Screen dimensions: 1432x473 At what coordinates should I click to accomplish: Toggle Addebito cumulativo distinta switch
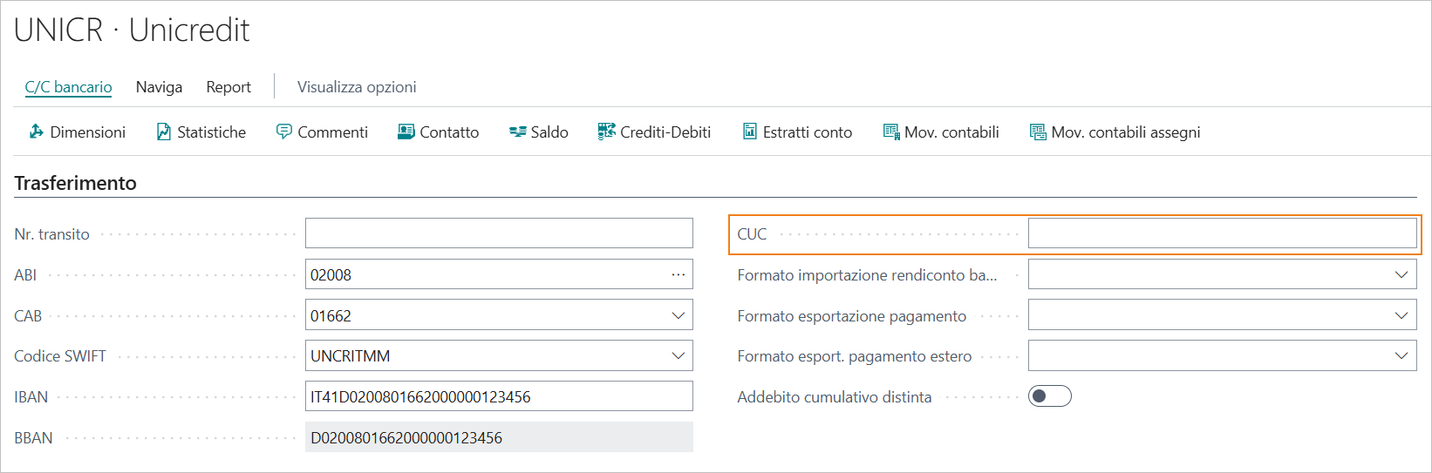point(1049,396)
